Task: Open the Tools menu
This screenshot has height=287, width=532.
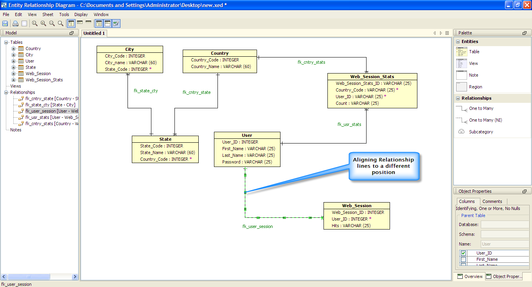Action: (x=64, y=14)
